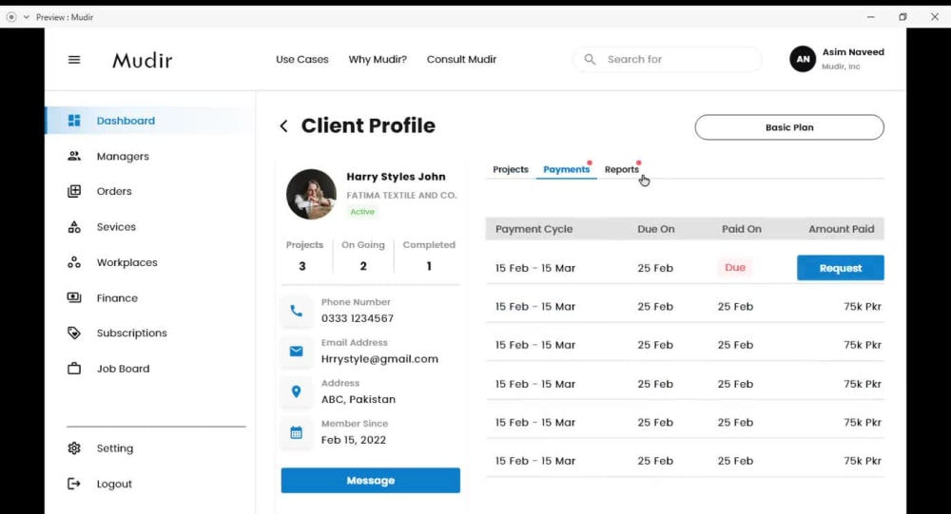Click the Orders icon in sidebar
Screen dimensions: 951x514
click(74, 191)
